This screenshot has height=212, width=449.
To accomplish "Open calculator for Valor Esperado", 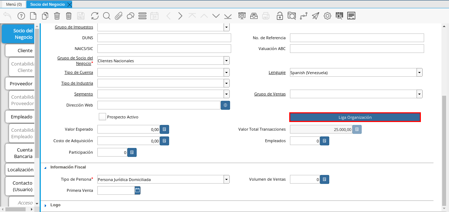I will [x=164, y=130].
